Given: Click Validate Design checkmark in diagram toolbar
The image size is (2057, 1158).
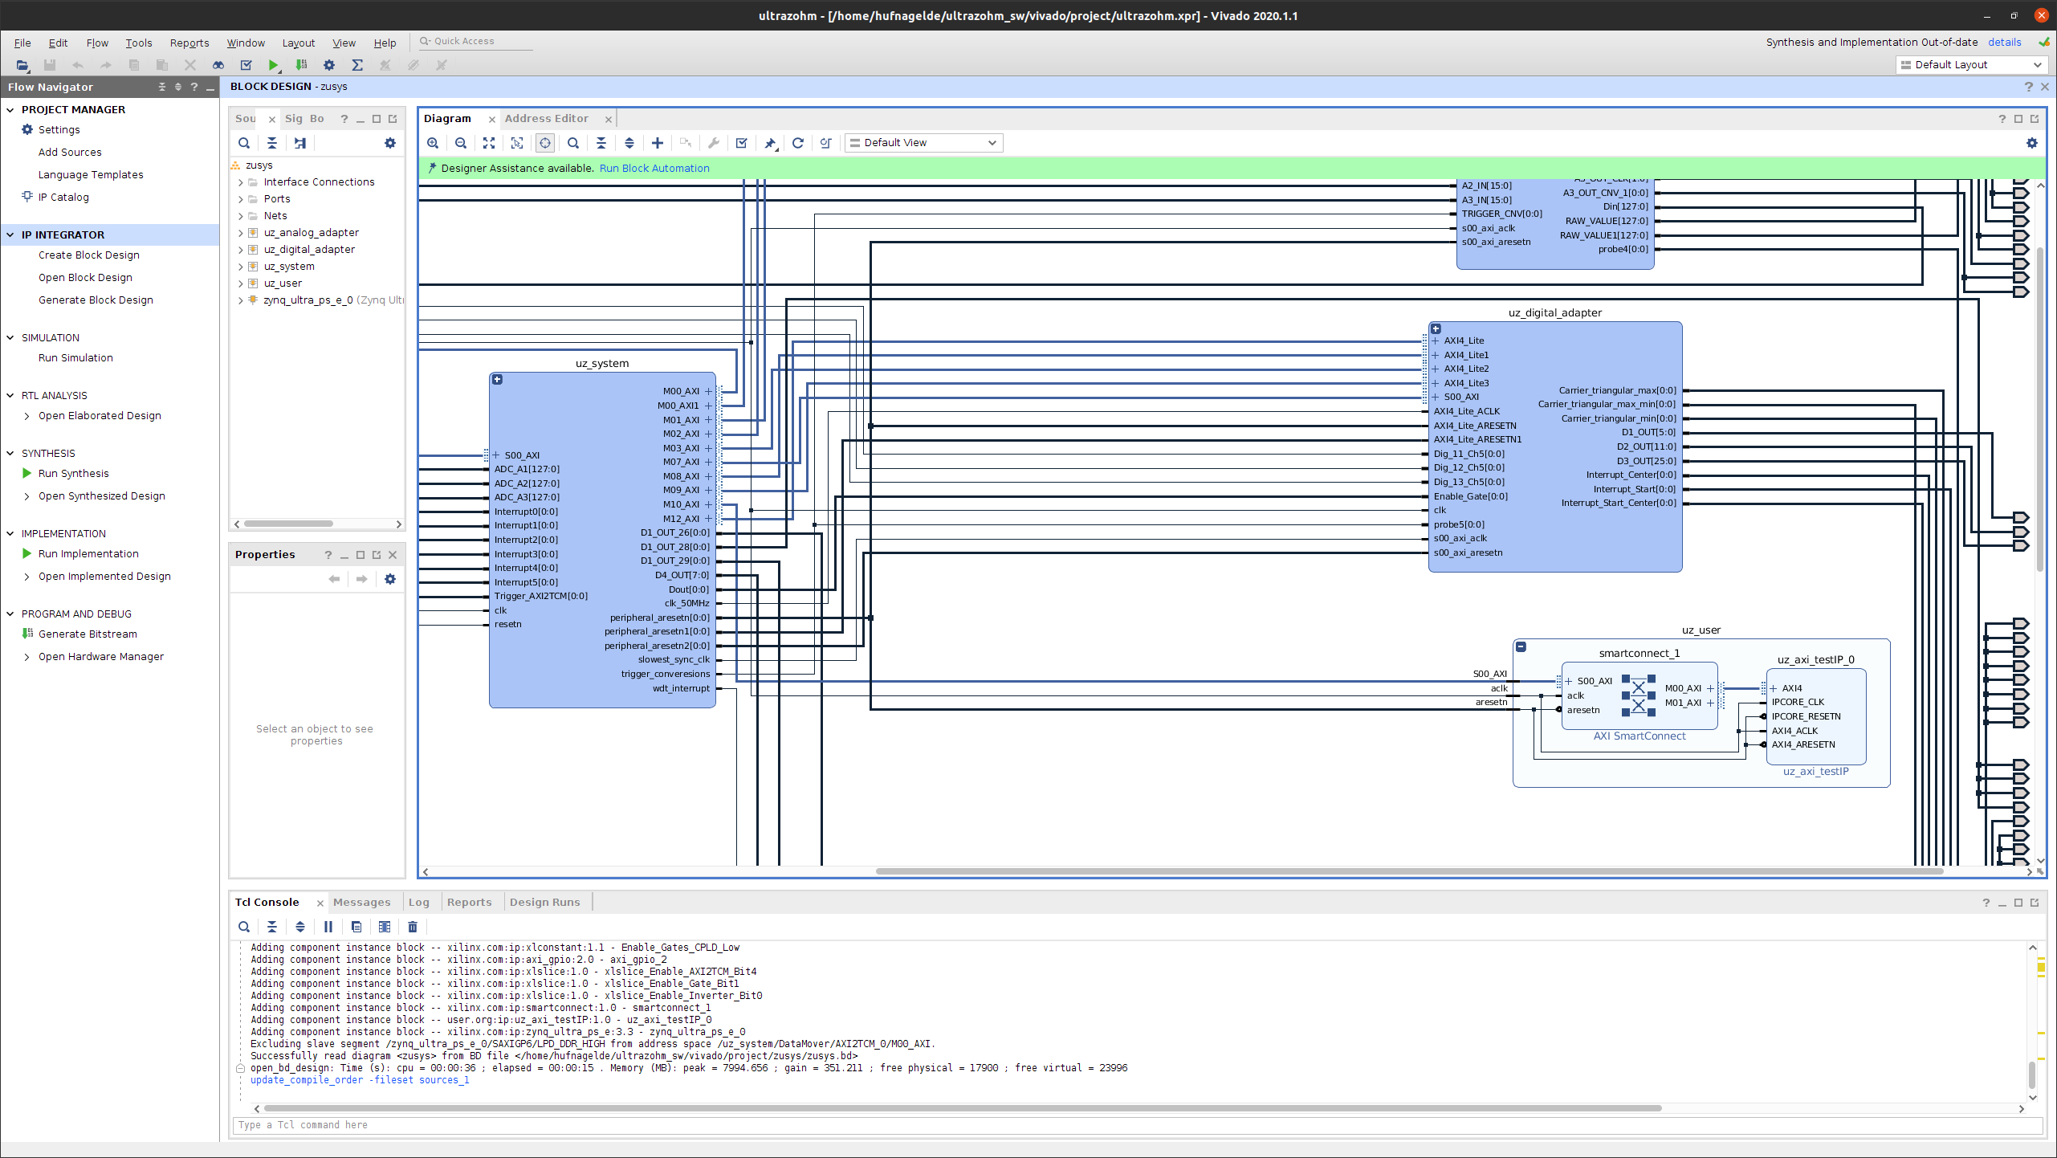Looking at the screenshot, I should (x=741, y=143).
